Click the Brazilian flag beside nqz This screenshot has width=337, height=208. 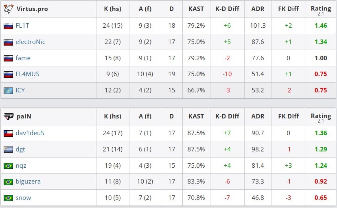click(x=8, y=166)
